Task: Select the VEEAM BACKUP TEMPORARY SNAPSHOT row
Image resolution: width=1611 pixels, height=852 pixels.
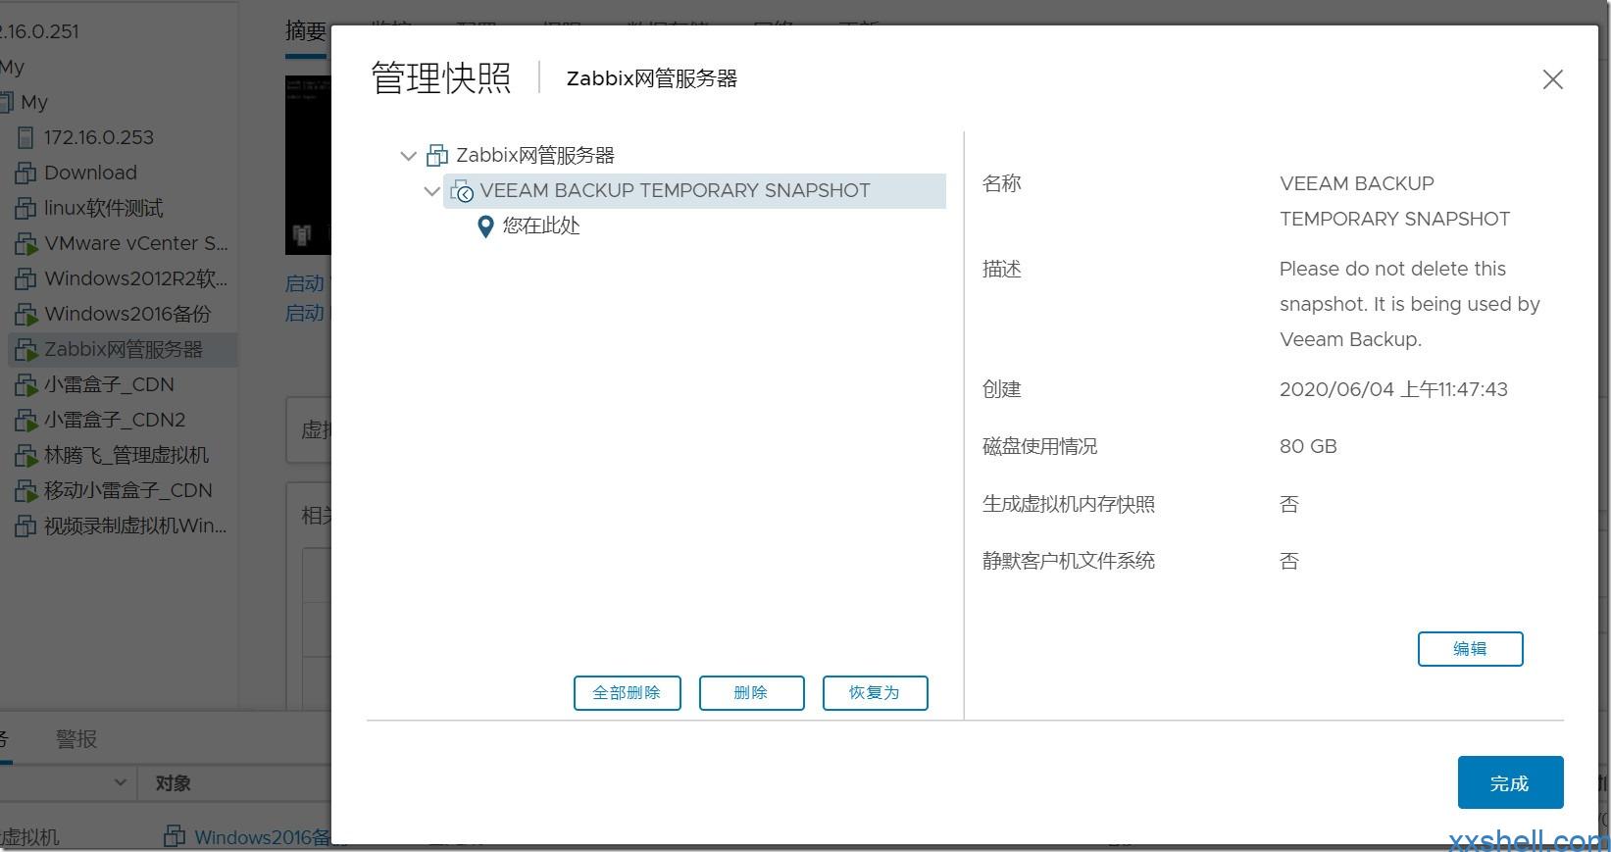Action: [x=694, y=191]
